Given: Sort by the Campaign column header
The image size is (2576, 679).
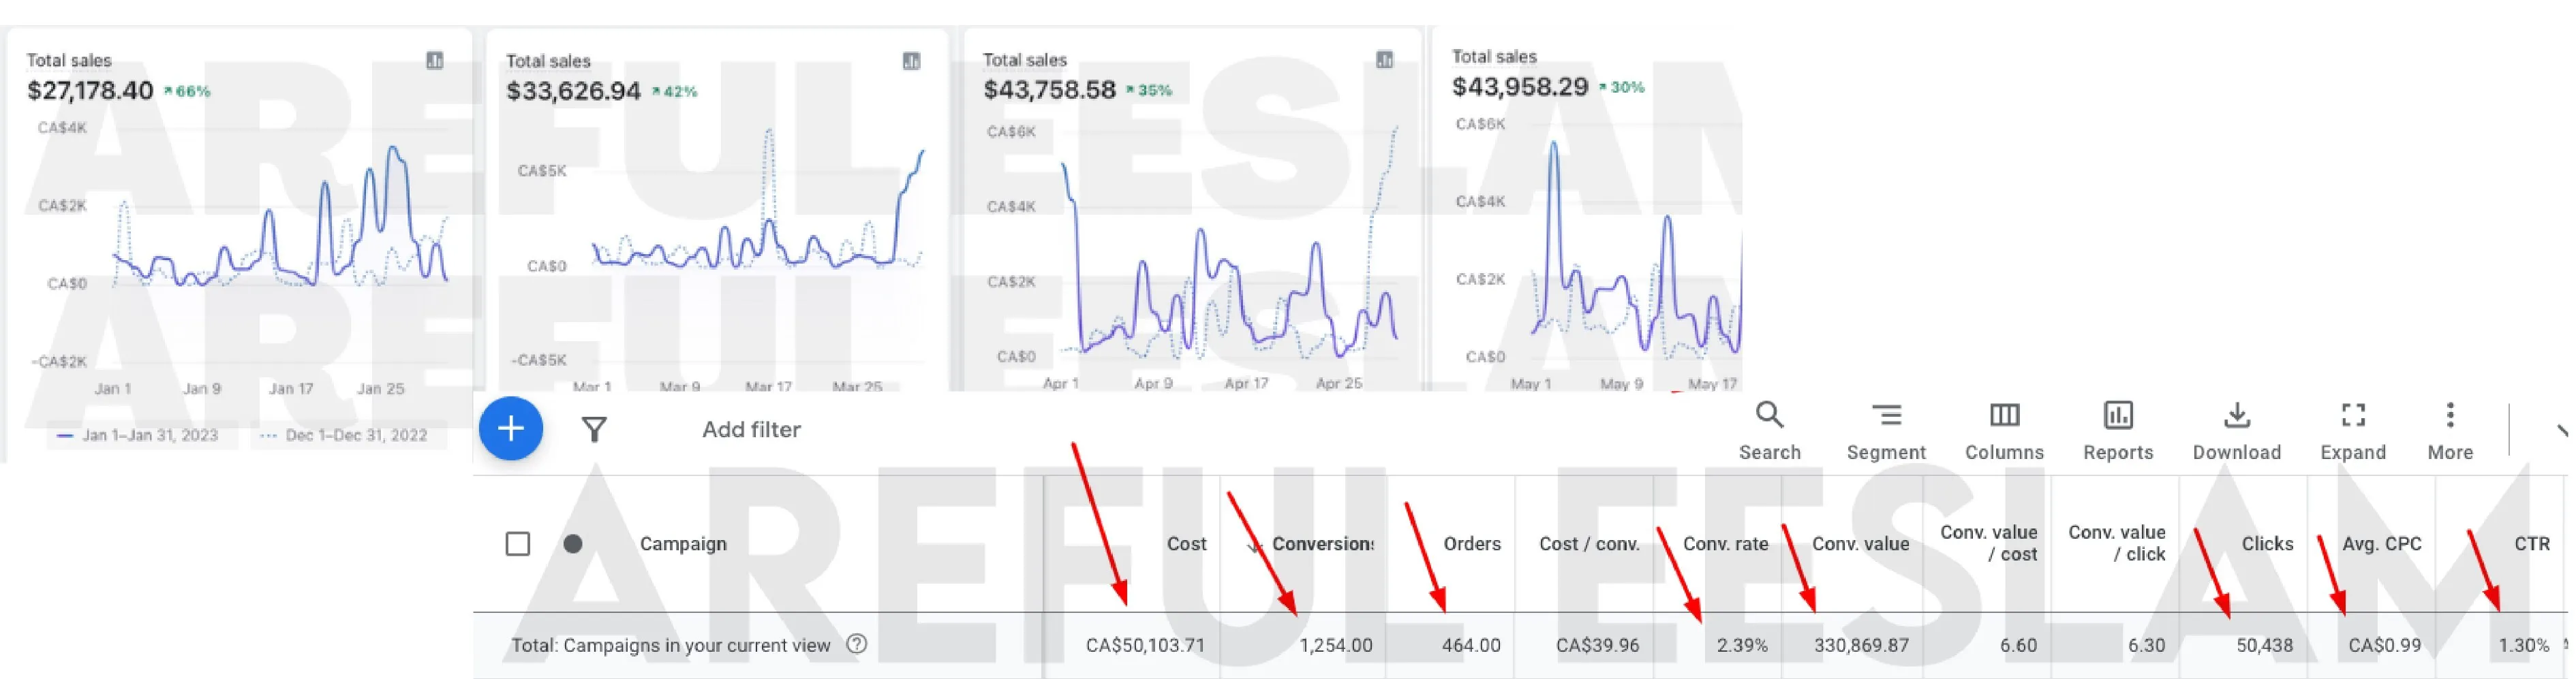Looking at the screenshot, I should point(683,544).
